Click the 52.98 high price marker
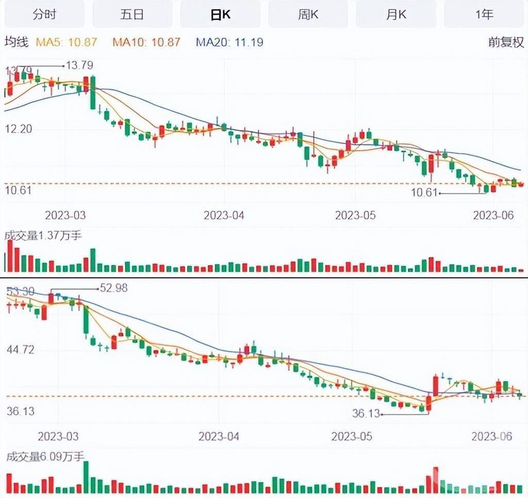 [113, 288]
